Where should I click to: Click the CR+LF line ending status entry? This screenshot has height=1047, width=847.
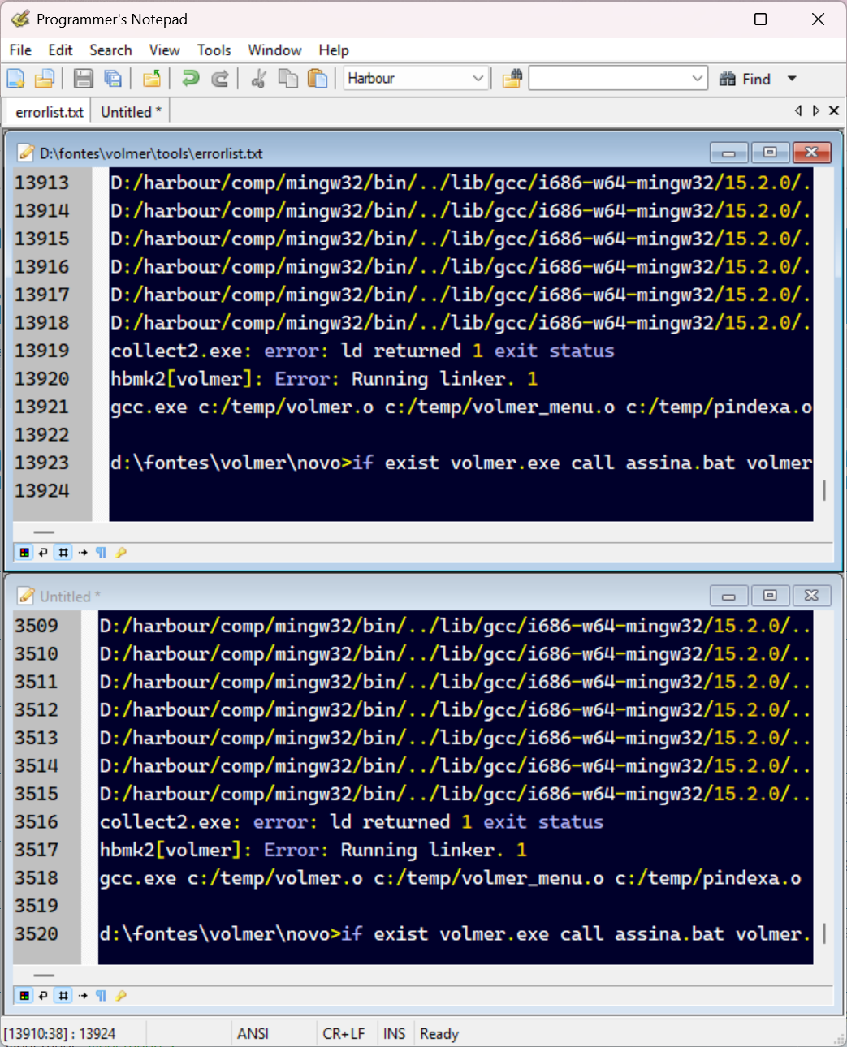pos(344,1033)
